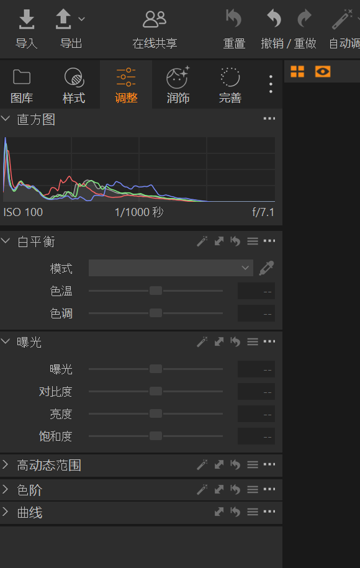
Task: Select the 调整 adjust tab
Action: (126, 86)
